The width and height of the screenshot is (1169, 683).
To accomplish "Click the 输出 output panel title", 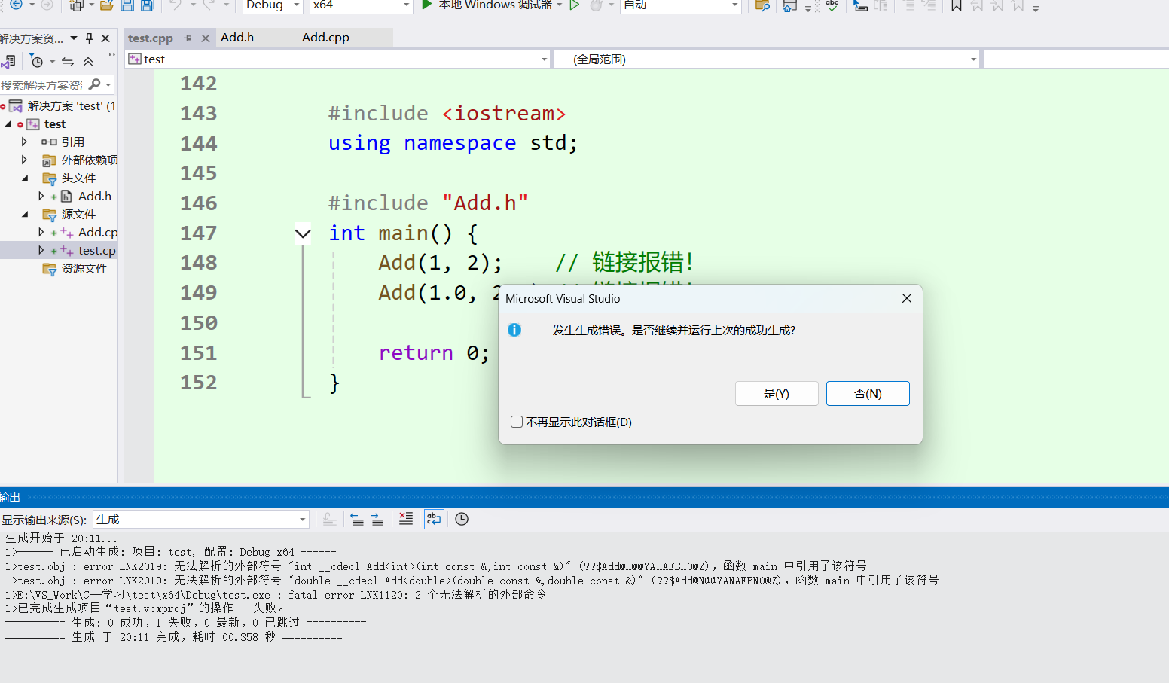I will (10, 498).
